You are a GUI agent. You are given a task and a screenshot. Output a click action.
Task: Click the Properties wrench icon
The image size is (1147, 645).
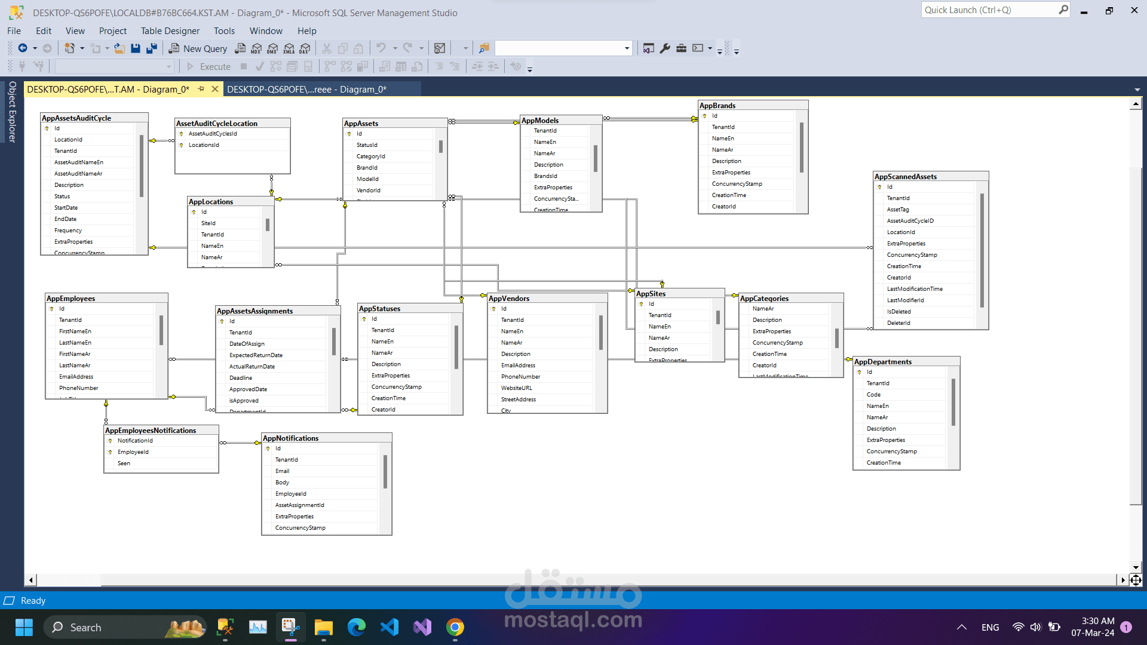(665, 48)
